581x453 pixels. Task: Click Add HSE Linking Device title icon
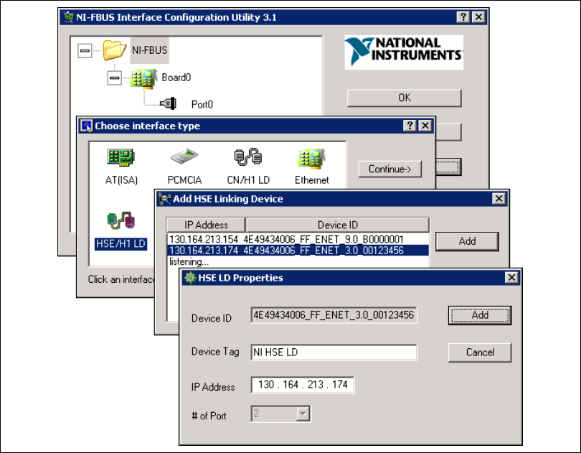pos(165,199)
